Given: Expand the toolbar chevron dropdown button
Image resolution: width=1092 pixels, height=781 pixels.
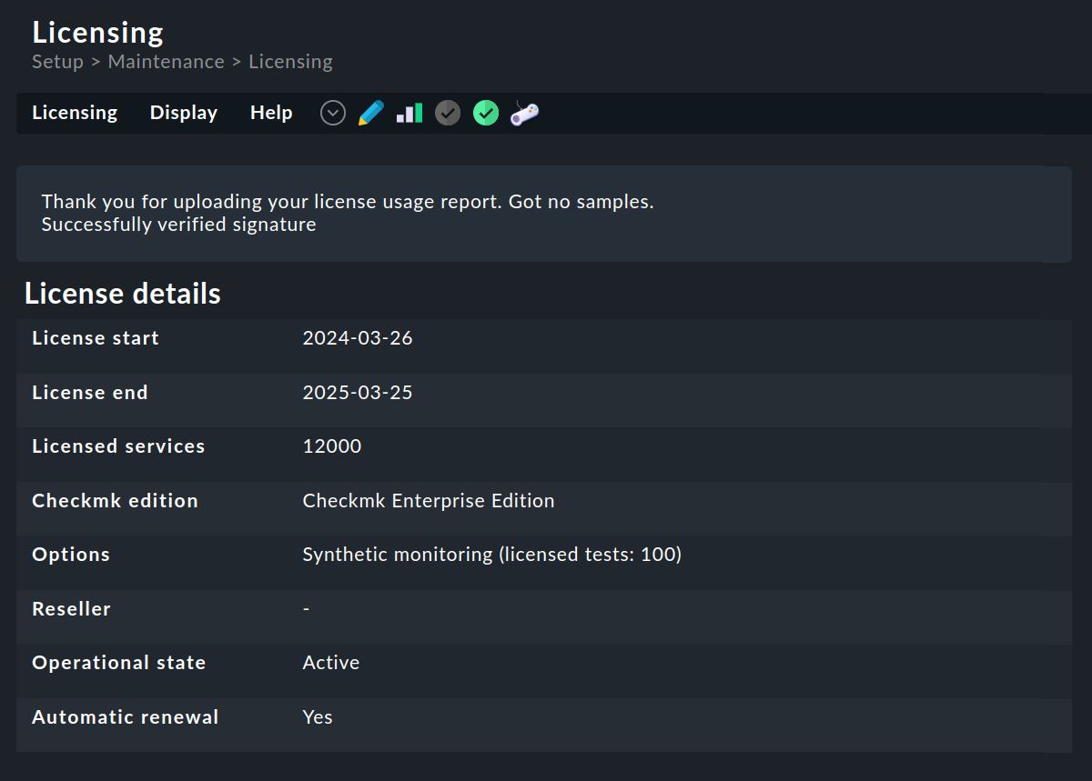Looking at the screenshot, I should click(333, 113).
